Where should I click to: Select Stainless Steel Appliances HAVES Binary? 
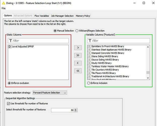tap(111, 50)
